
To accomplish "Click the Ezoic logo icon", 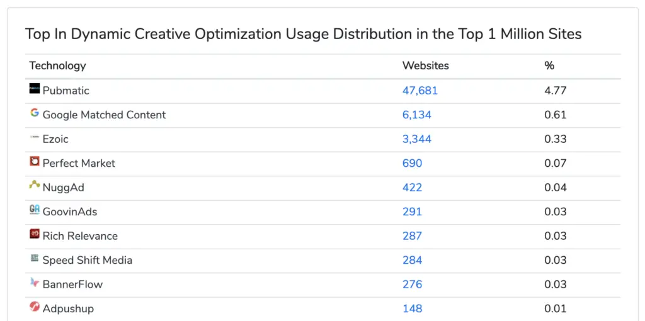I will click(x=35, y=137).
